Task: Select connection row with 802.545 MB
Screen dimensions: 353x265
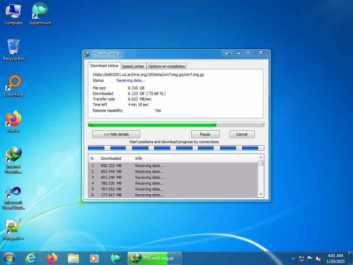Action: pos(173,171)
